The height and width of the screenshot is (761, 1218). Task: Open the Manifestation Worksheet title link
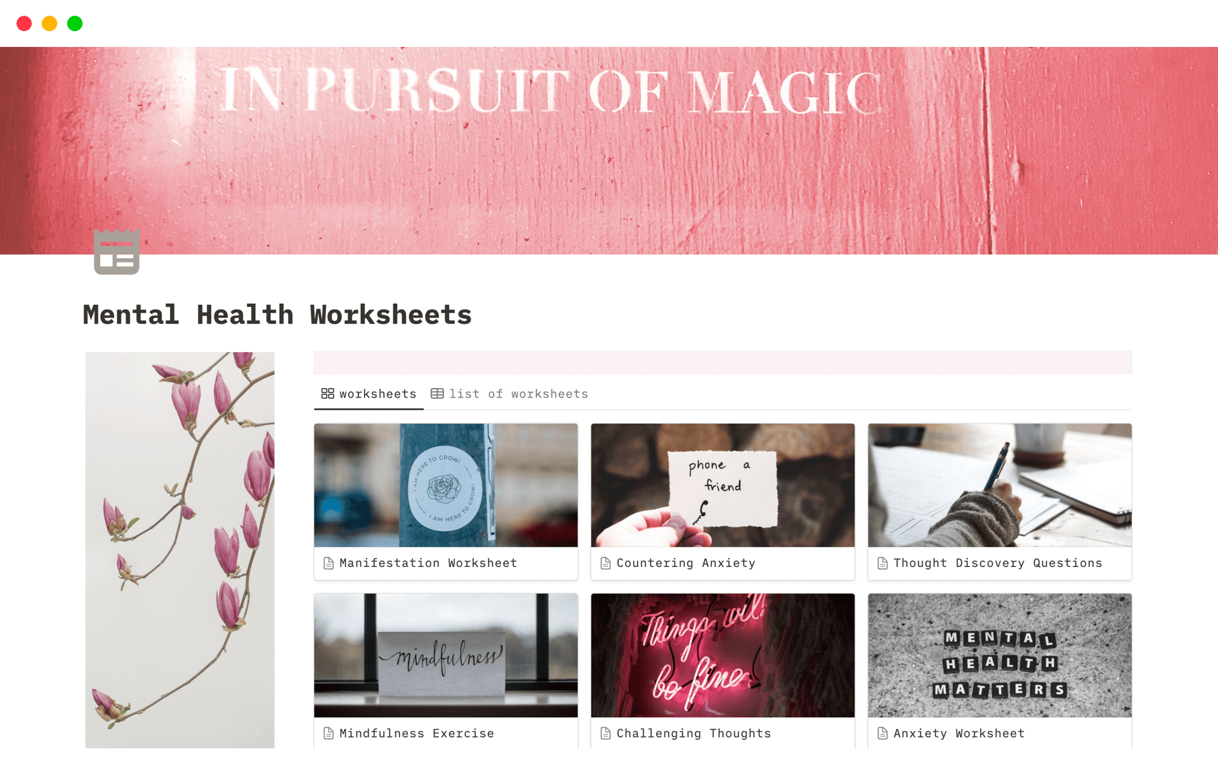[428, 563]
